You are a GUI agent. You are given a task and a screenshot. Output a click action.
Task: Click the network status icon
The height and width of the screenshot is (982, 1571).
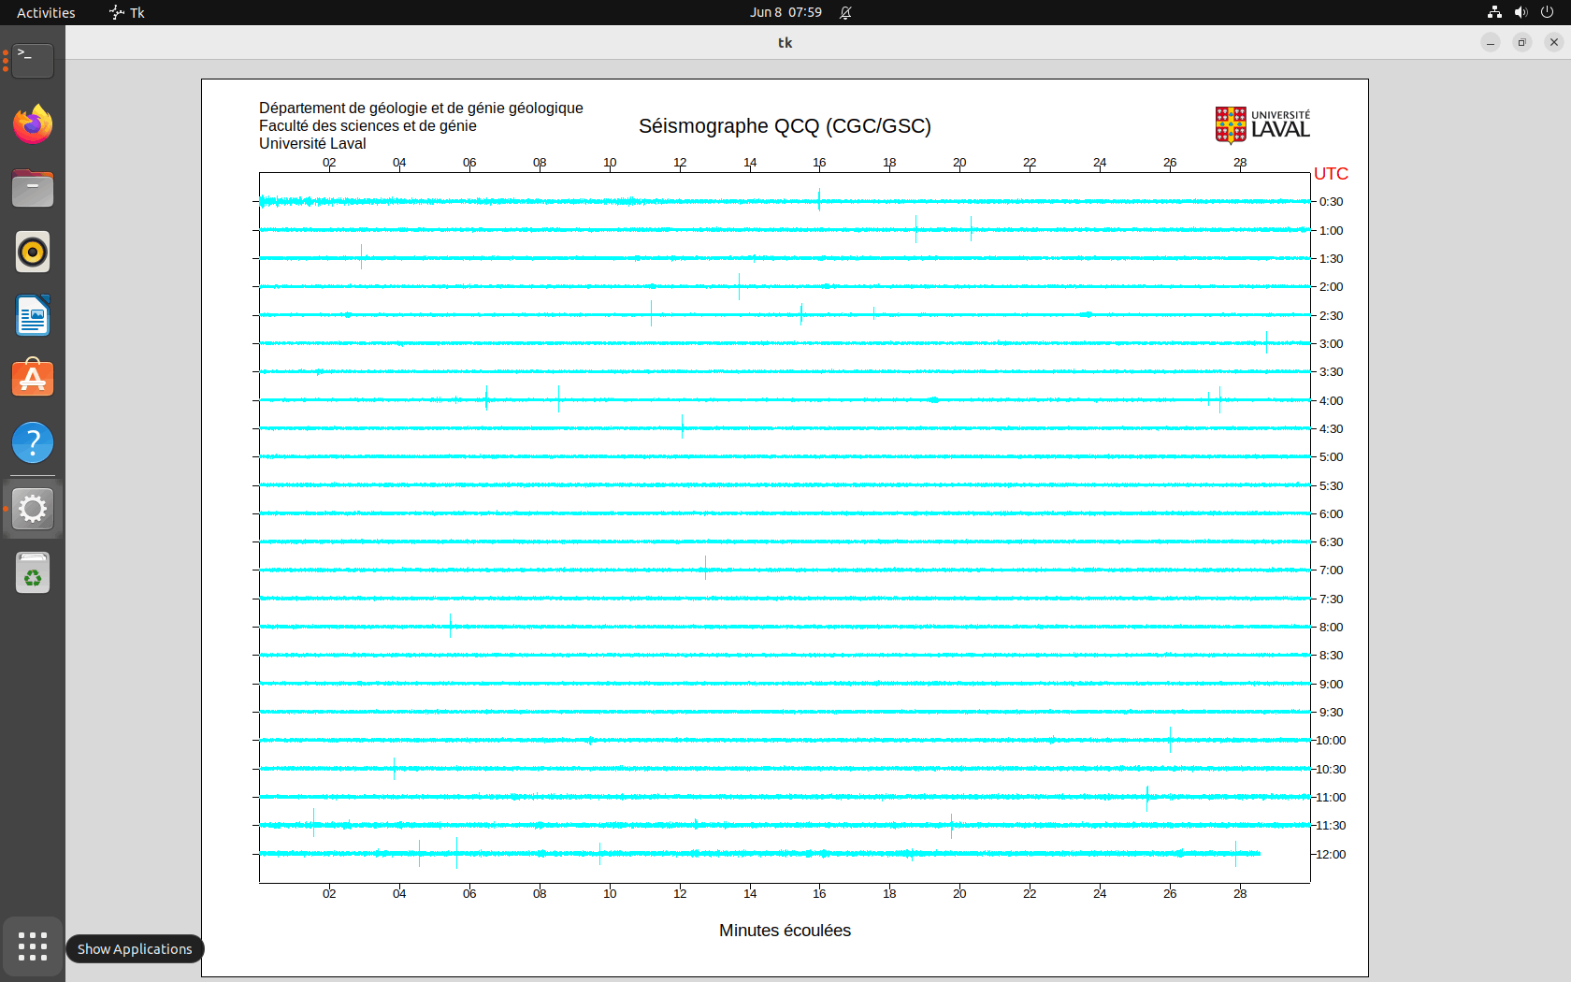tap(1494, 12)
